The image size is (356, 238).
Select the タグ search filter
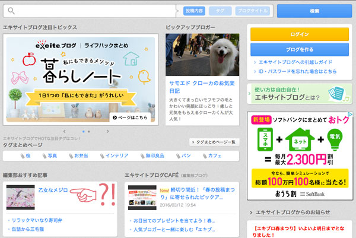click(220, 11)
